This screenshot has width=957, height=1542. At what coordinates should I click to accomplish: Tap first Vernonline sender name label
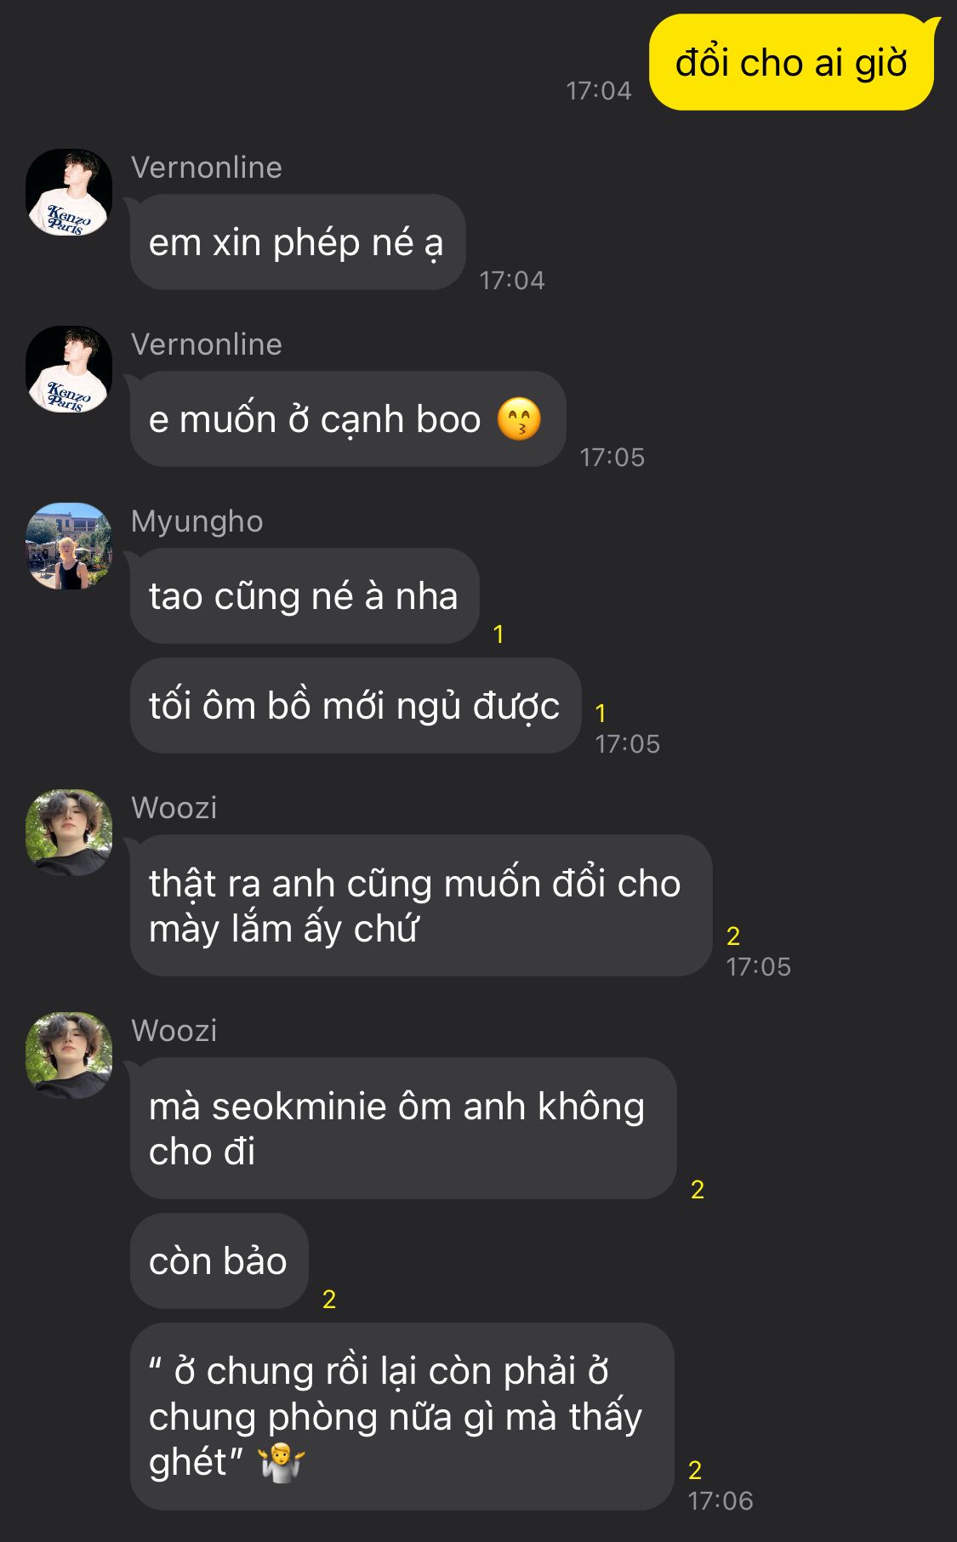tap(207, 168)
